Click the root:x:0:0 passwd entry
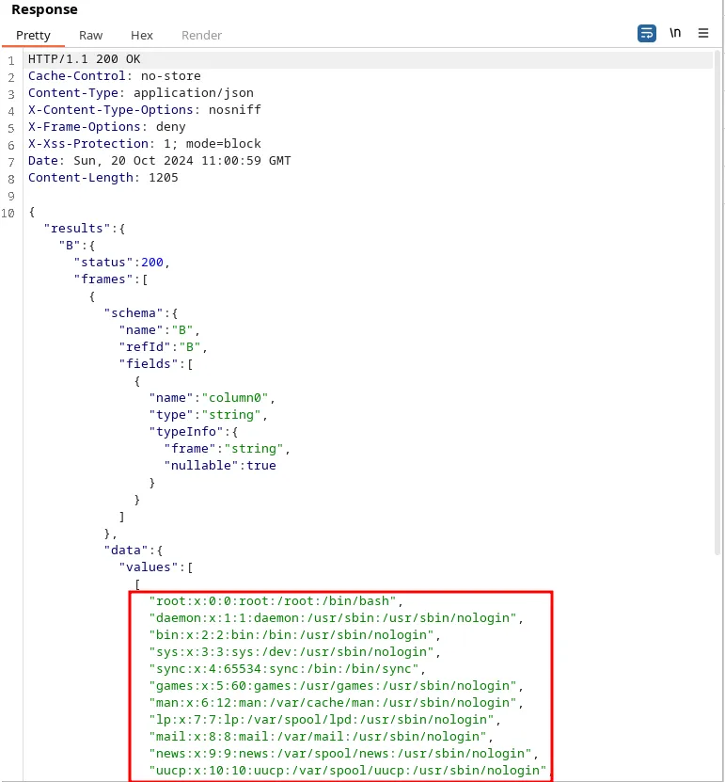The height and width of the screenshot is (782, 725). tap(276, 600)
